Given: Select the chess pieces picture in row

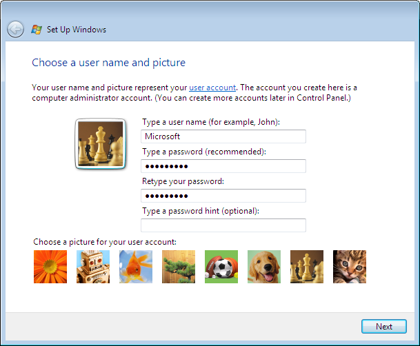Looking at the screenshot, I should pyautogui.click(x=307, y=267).
